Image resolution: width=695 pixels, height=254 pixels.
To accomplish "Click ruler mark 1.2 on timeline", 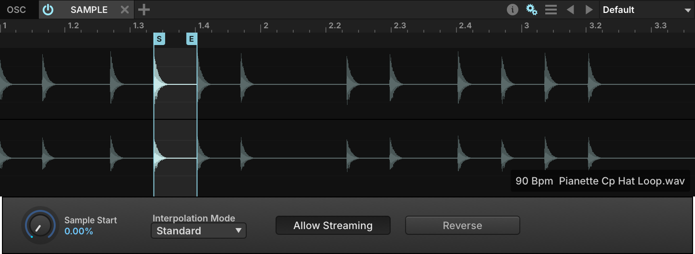I will tap(73, 25).
